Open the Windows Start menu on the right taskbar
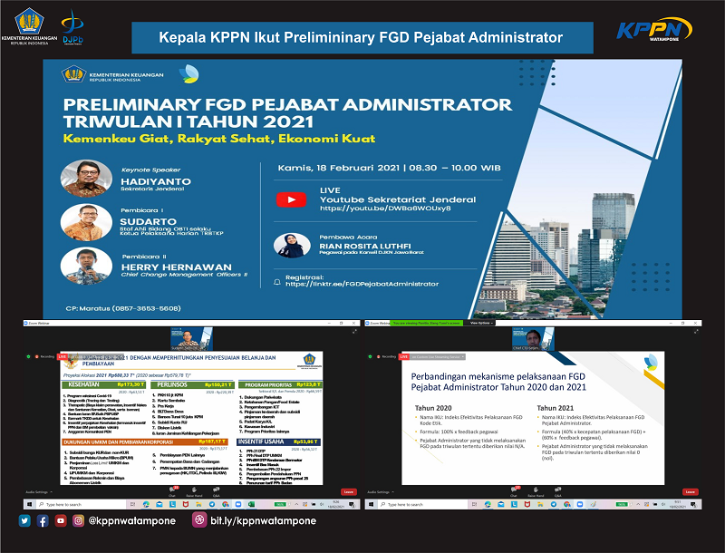This screenshot has height=553, width=725. tap(371, 504)
